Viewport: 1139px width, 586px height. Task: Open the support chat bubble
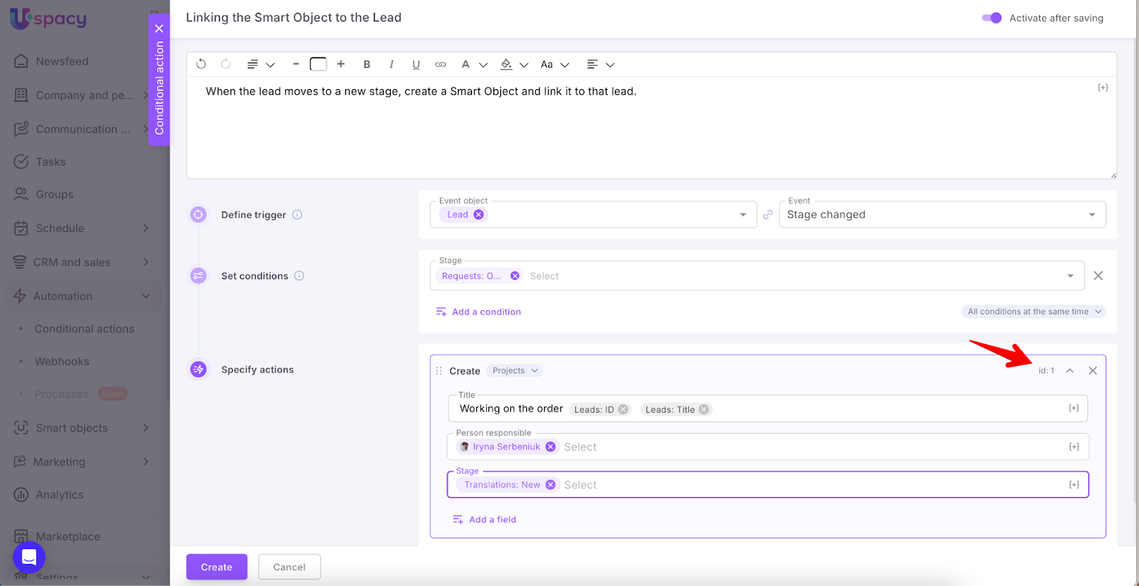click(29, 558)
